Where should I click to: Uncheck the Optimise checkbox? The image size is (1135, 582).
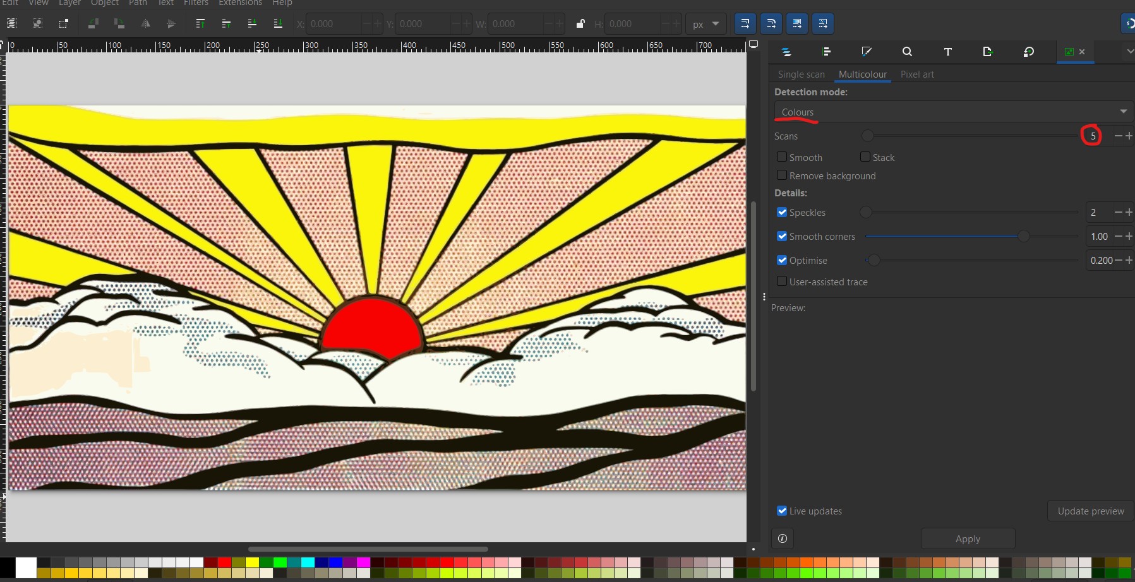pyautogui.click(x=782, y=260)
